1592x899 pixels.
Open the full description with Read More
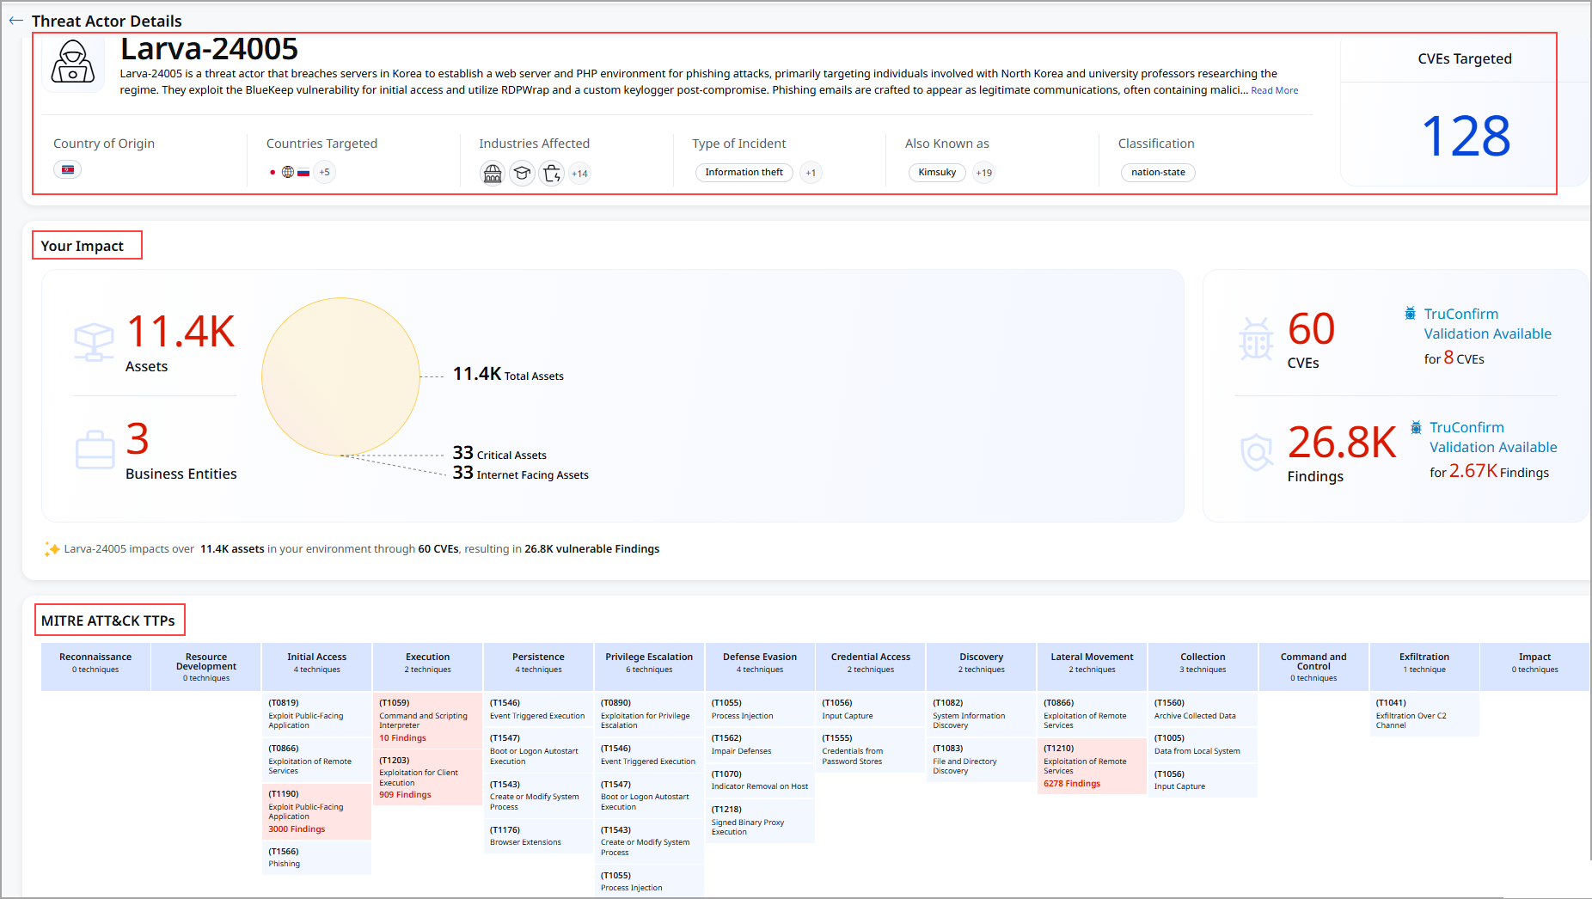[x=1275, y=89]
